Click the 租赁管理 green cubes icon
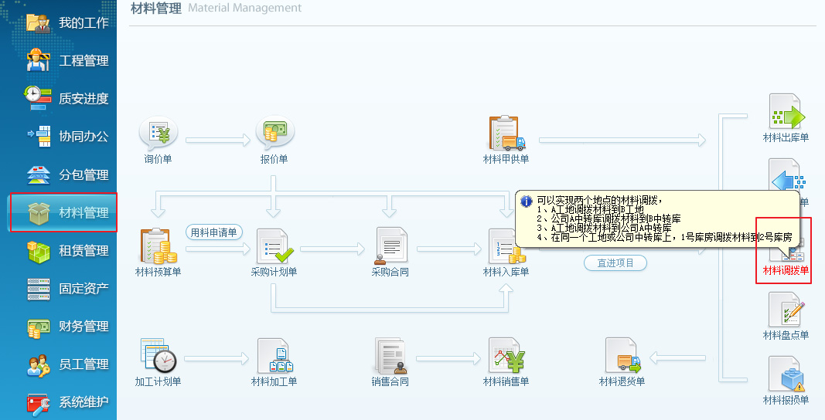This screenshot has height=420, width=825. pos(39,251)
